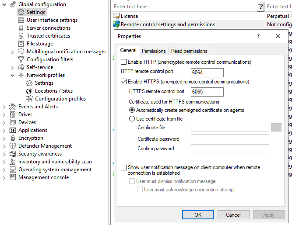The width and height of the screenshot is (292, 225).
Task: Click the Trusted certificates tree icon
Action: (x=21, y=36)
